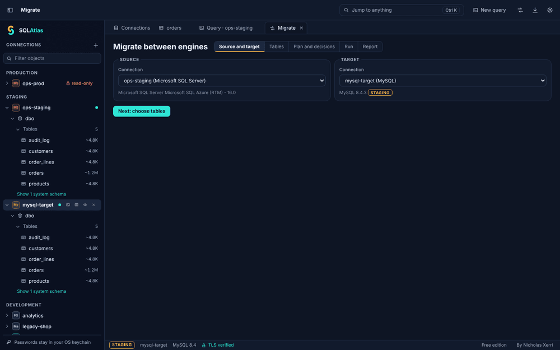Click the ops-staging MS engine badge

[x=16, y=108]
